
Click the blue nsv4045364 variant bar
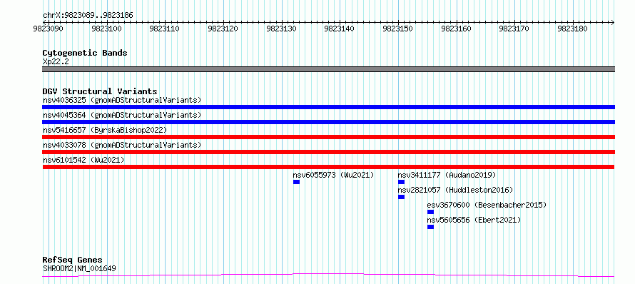click(x=328, y=122)
